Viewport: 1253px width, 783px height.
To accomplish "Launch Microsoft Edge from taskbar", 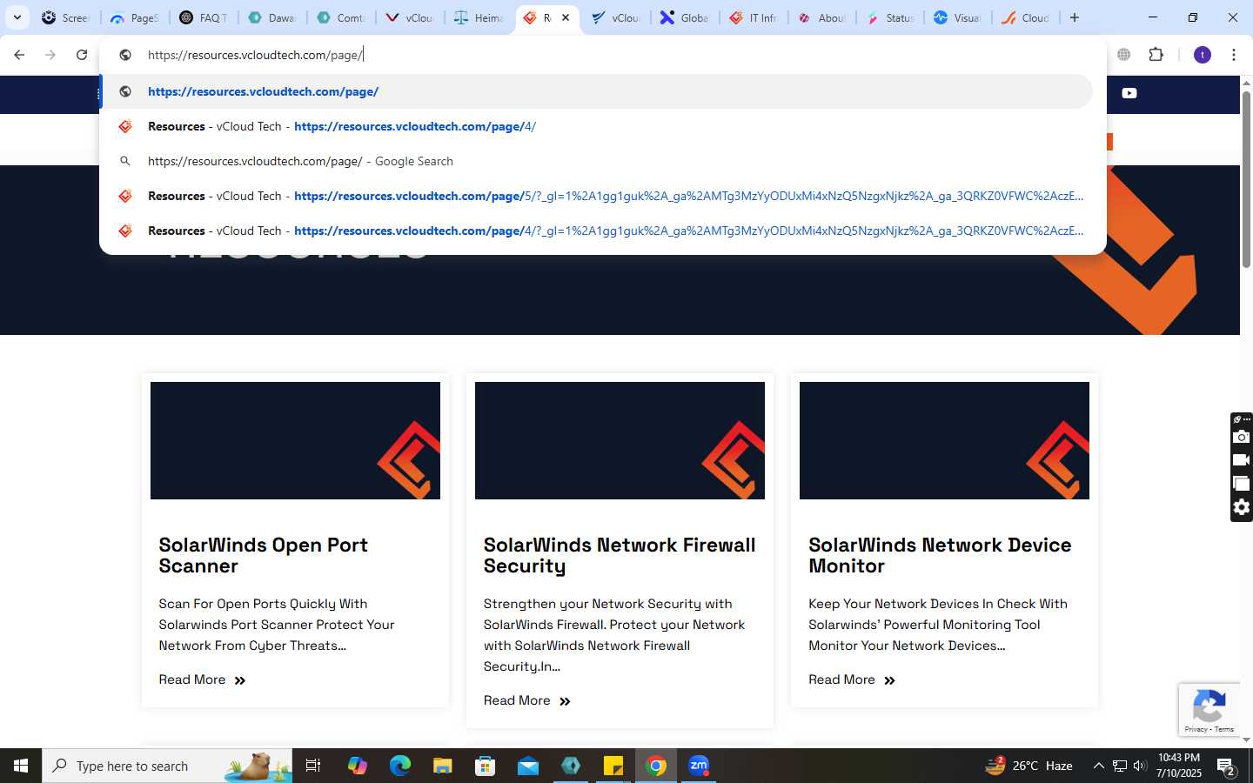I will tap(400, 766).
